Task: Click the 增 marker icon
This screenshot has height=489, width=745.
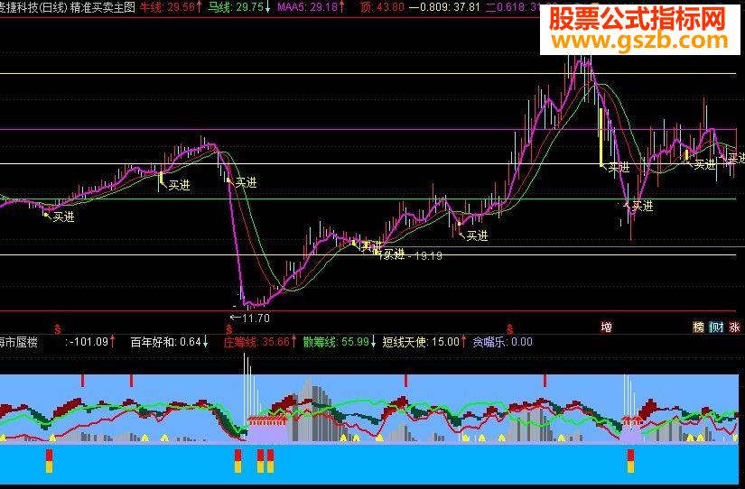Action: point(606,328)
